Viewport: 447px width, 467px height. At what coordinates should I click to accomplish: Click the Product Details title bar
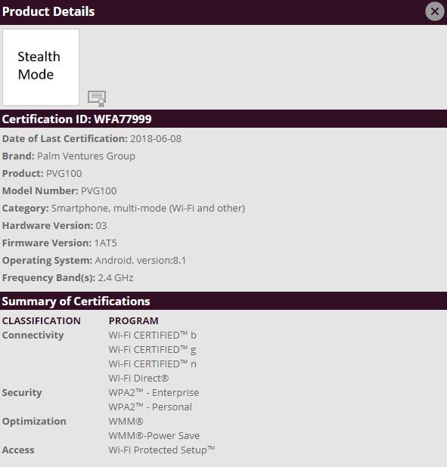[223, 12]
